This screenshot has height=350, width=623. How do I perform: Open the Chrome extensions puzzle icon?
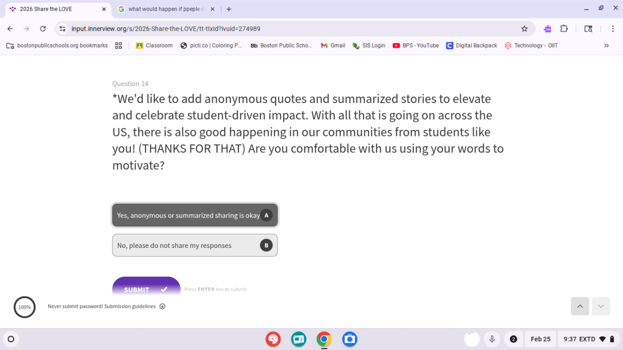(x=564, y=29)
